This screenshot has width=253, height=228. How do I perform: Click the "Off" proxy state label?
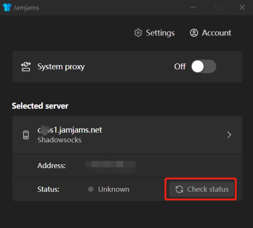[x=180, y=66]
